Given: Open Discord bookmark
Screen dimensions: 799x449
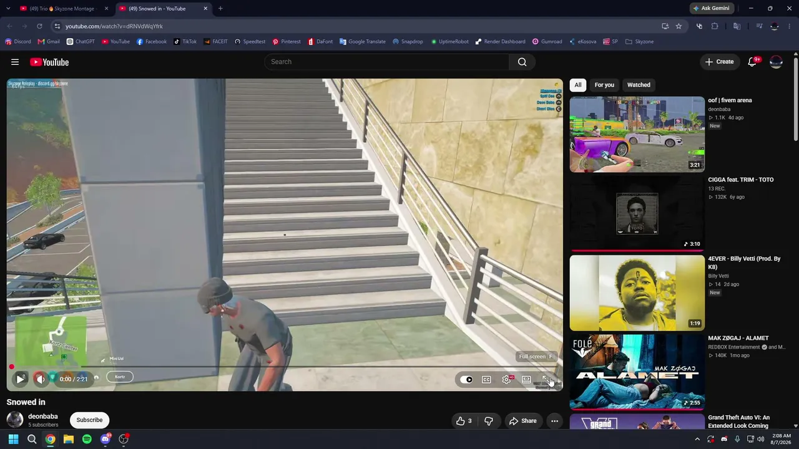Looking at the screenshot, I should [18, 42].
